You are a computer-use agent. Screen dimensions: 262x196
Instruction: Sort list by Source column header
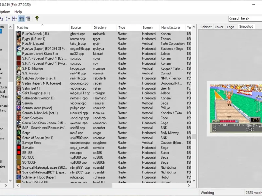point(81,28)
